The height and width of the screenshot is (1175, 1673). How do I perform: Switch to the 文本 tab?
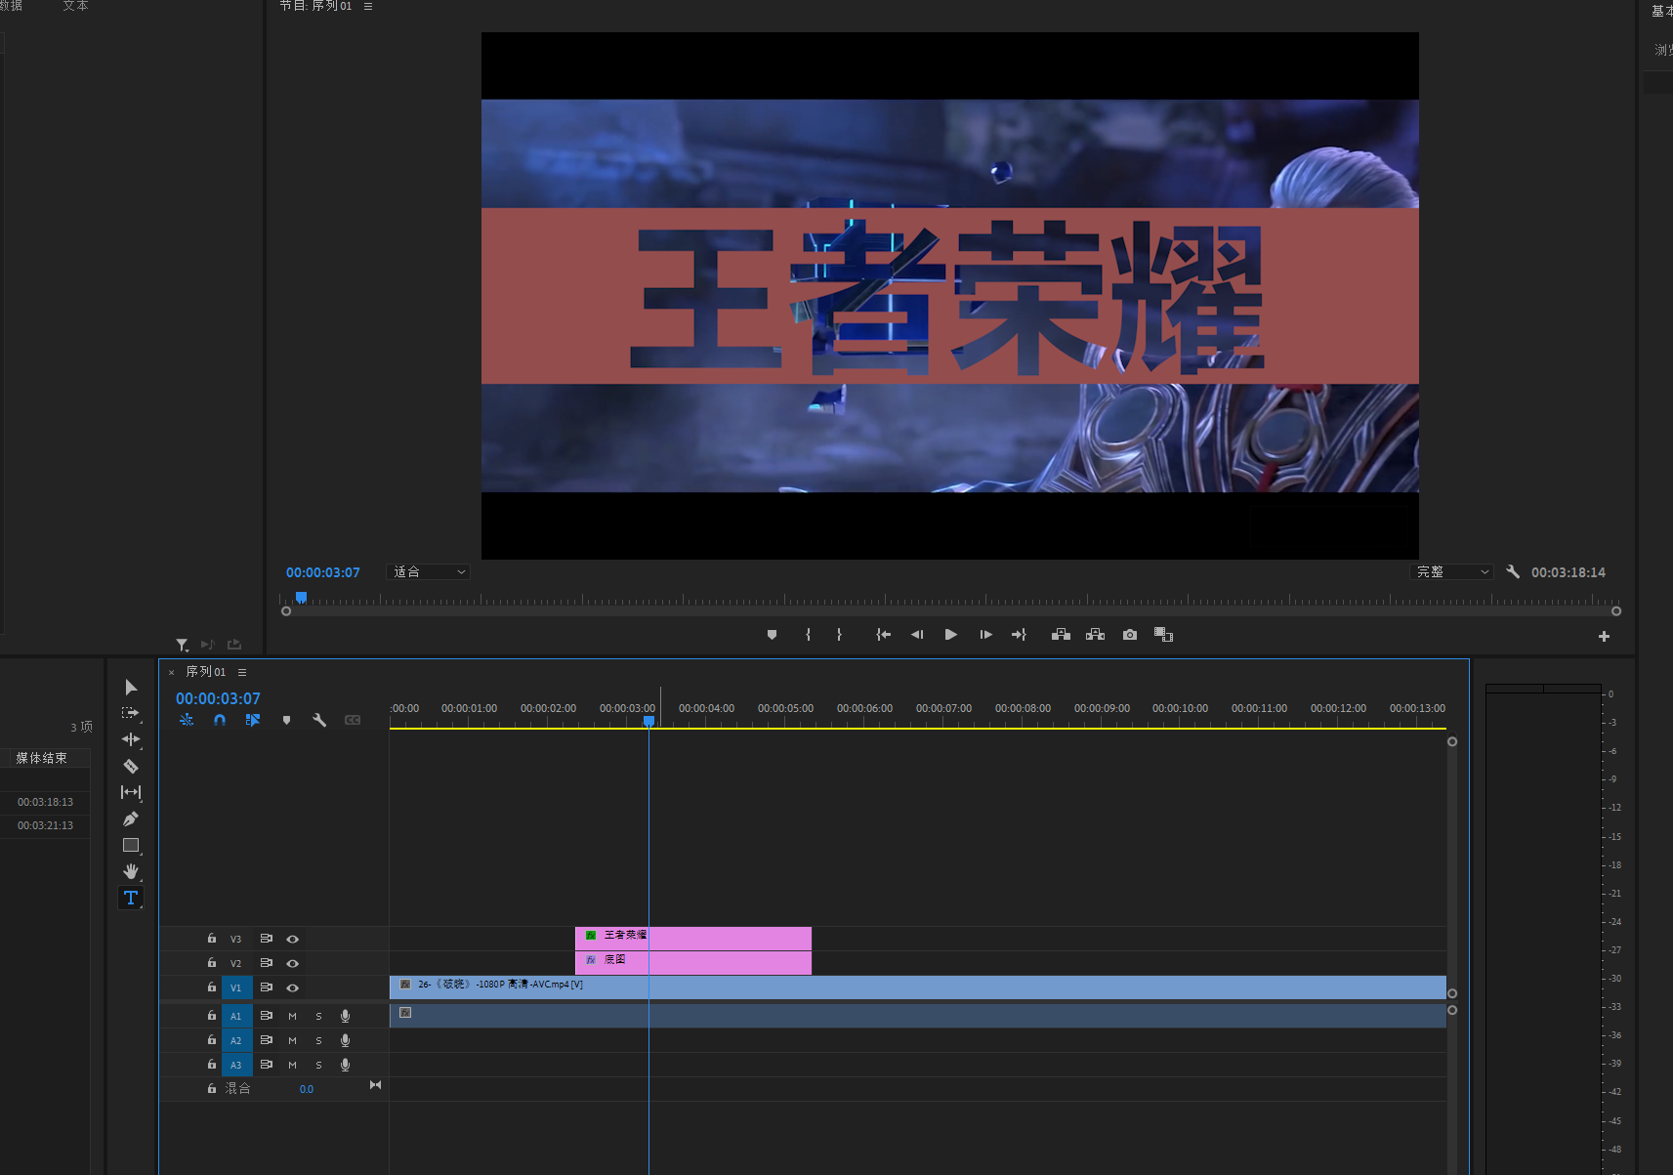coord(75,6)
